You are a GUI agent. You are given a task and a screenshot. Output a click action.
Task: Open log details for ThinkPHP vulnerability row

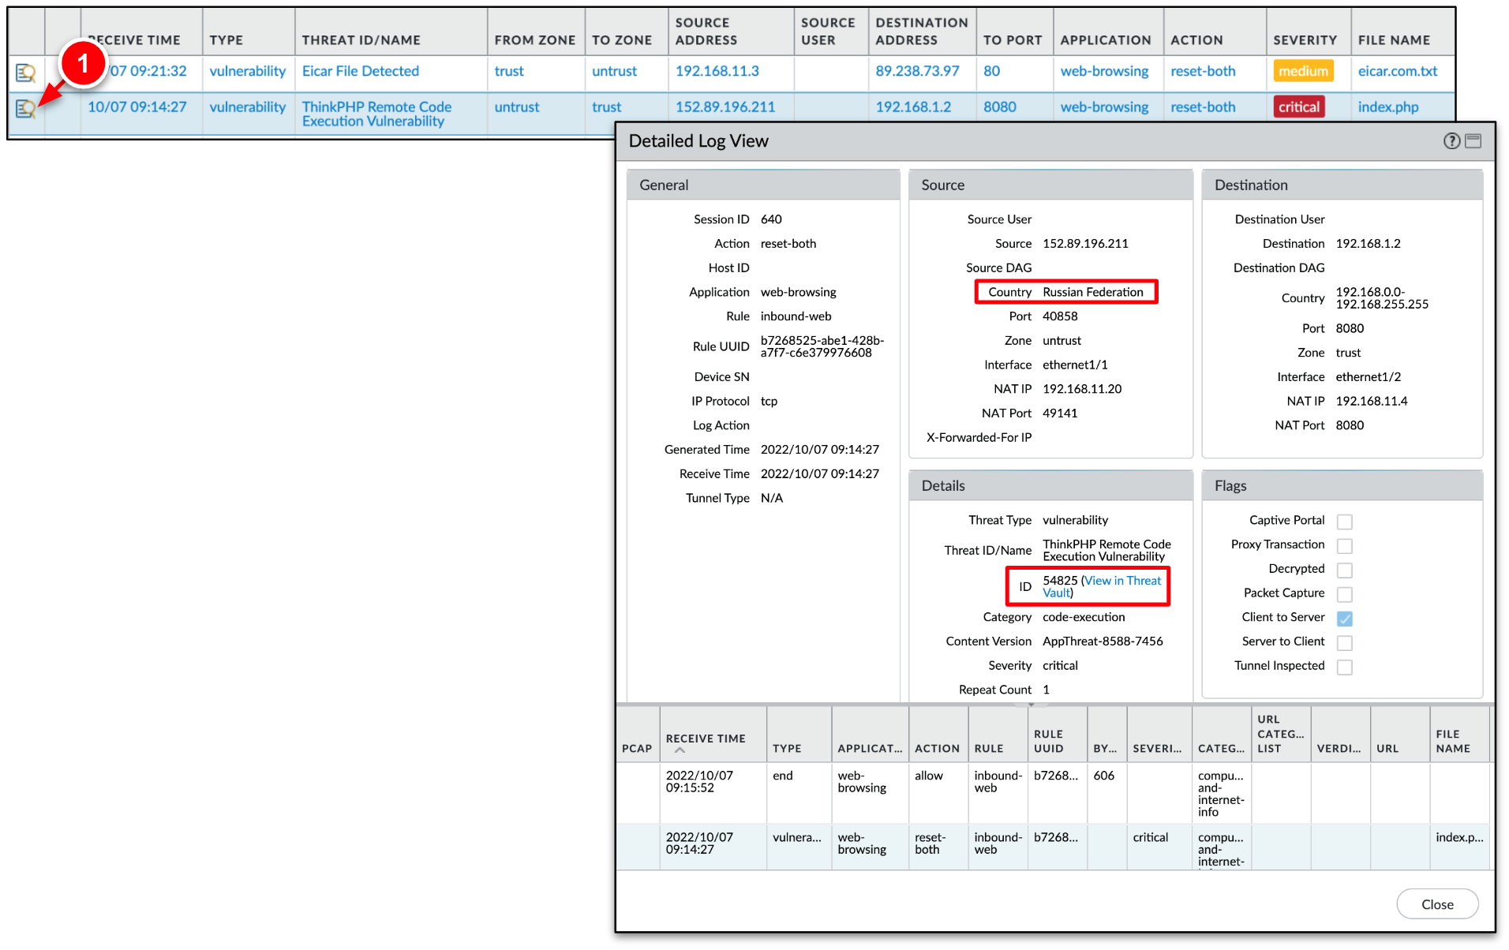(x=25, y=109)
